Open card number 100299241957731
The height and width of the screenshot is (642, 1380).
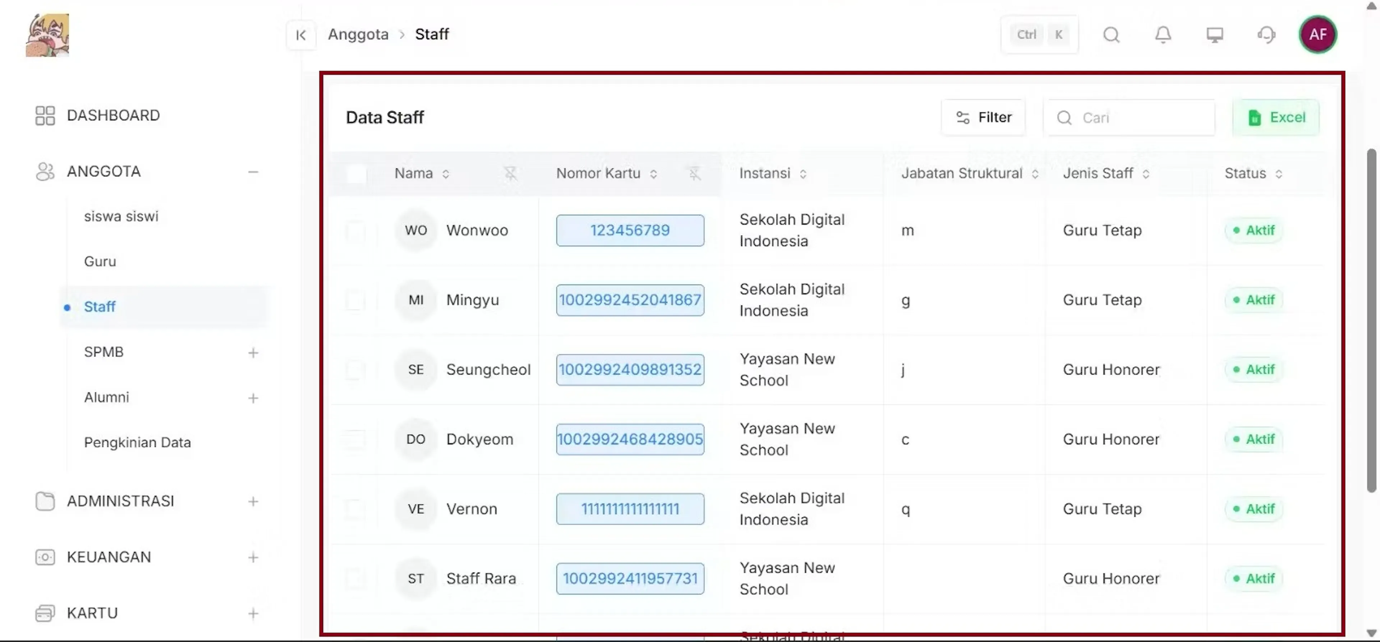point(630,578)
